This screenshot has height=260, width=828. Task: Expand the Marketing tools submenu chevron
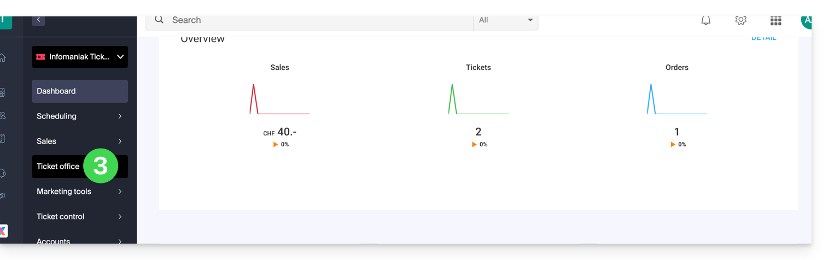point(120,192)
